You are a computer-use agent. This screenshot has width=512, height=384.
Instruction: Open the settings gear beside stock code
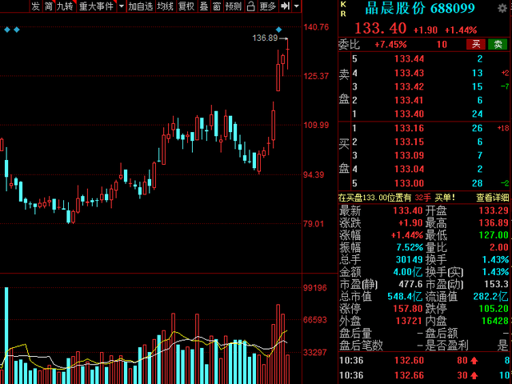(x=502, y=9)
